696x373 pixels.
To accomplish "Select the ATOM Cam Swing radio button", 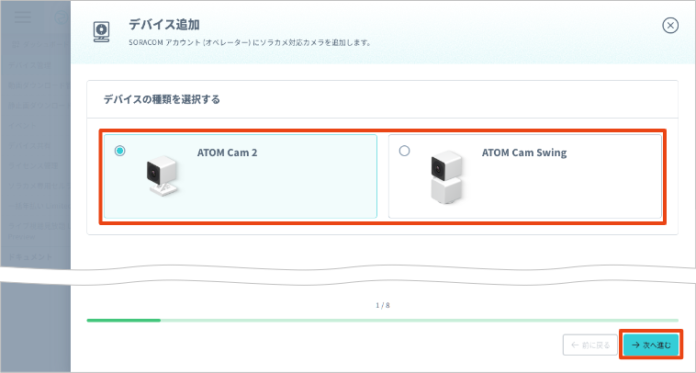I will click(x=405, y=151).
